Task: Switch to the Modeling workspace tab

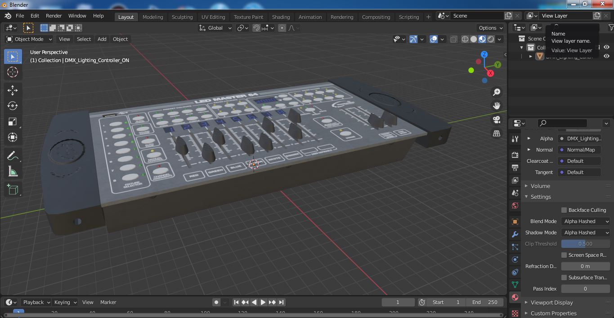Action: click(152, 17)
